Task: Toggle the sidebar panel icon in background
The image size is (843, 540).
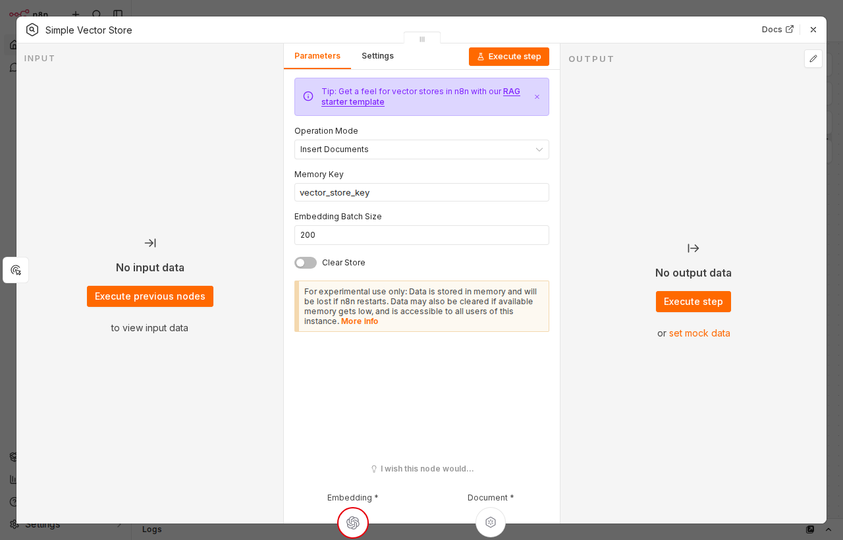Action: tap(118, 14)
